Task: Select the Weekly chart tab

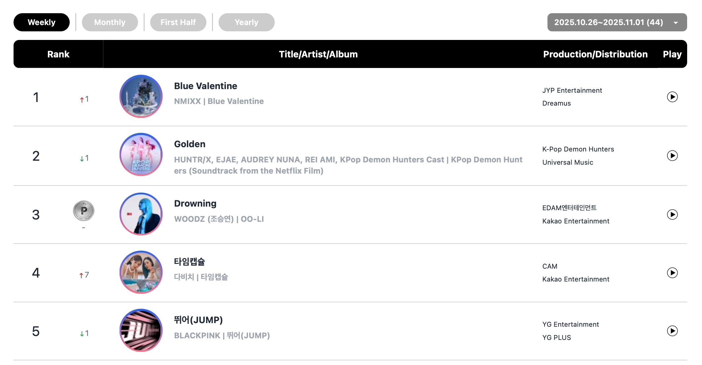Action: 42,22
